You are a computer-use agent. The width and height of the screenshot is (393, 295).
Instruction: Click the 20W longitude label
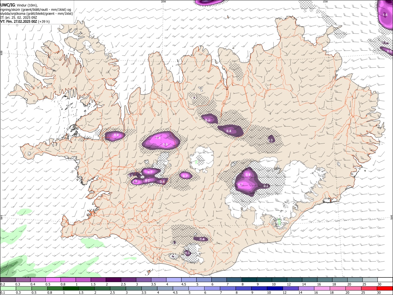163,2
